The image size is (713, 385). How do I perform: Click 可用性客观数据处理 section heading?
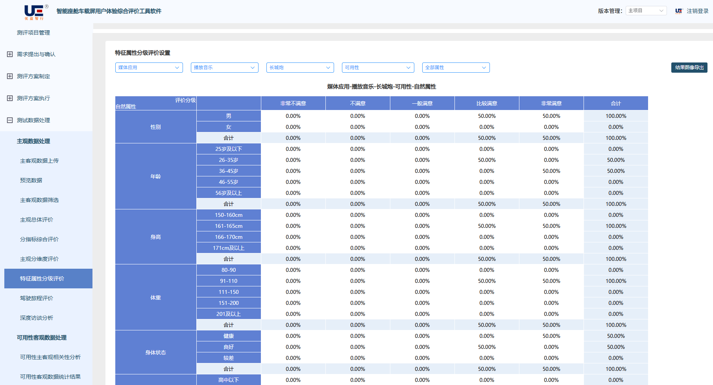42,337
